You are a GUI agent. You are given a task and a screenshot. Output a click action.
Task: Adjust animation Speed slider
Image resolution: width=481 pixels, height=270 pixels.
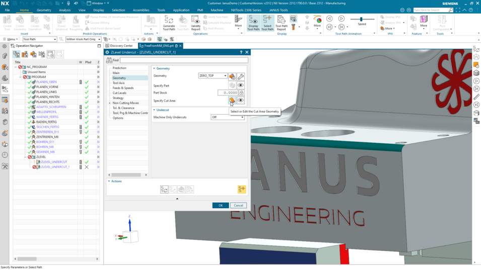[x=361, y=19]
